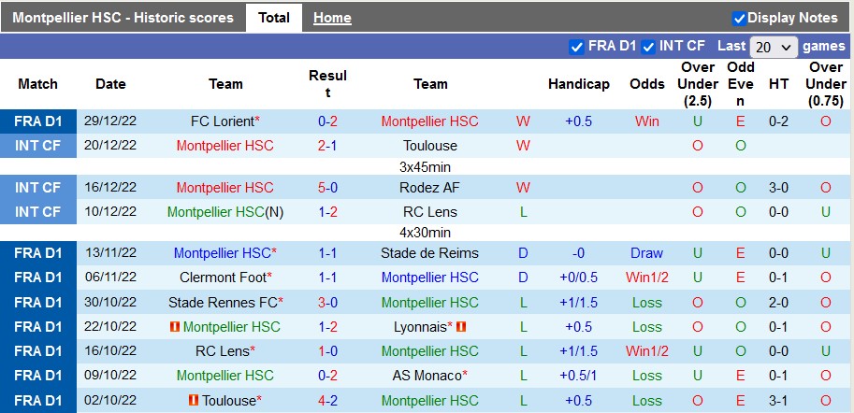Click the INT CF badge for 16/12/22 match
This screenshot has width=854, height=413.
coord(38,188)
